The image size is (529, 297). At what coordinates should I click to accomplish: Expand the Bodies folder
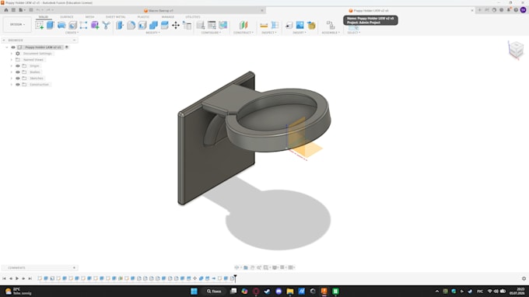click(x=12, y=72)
